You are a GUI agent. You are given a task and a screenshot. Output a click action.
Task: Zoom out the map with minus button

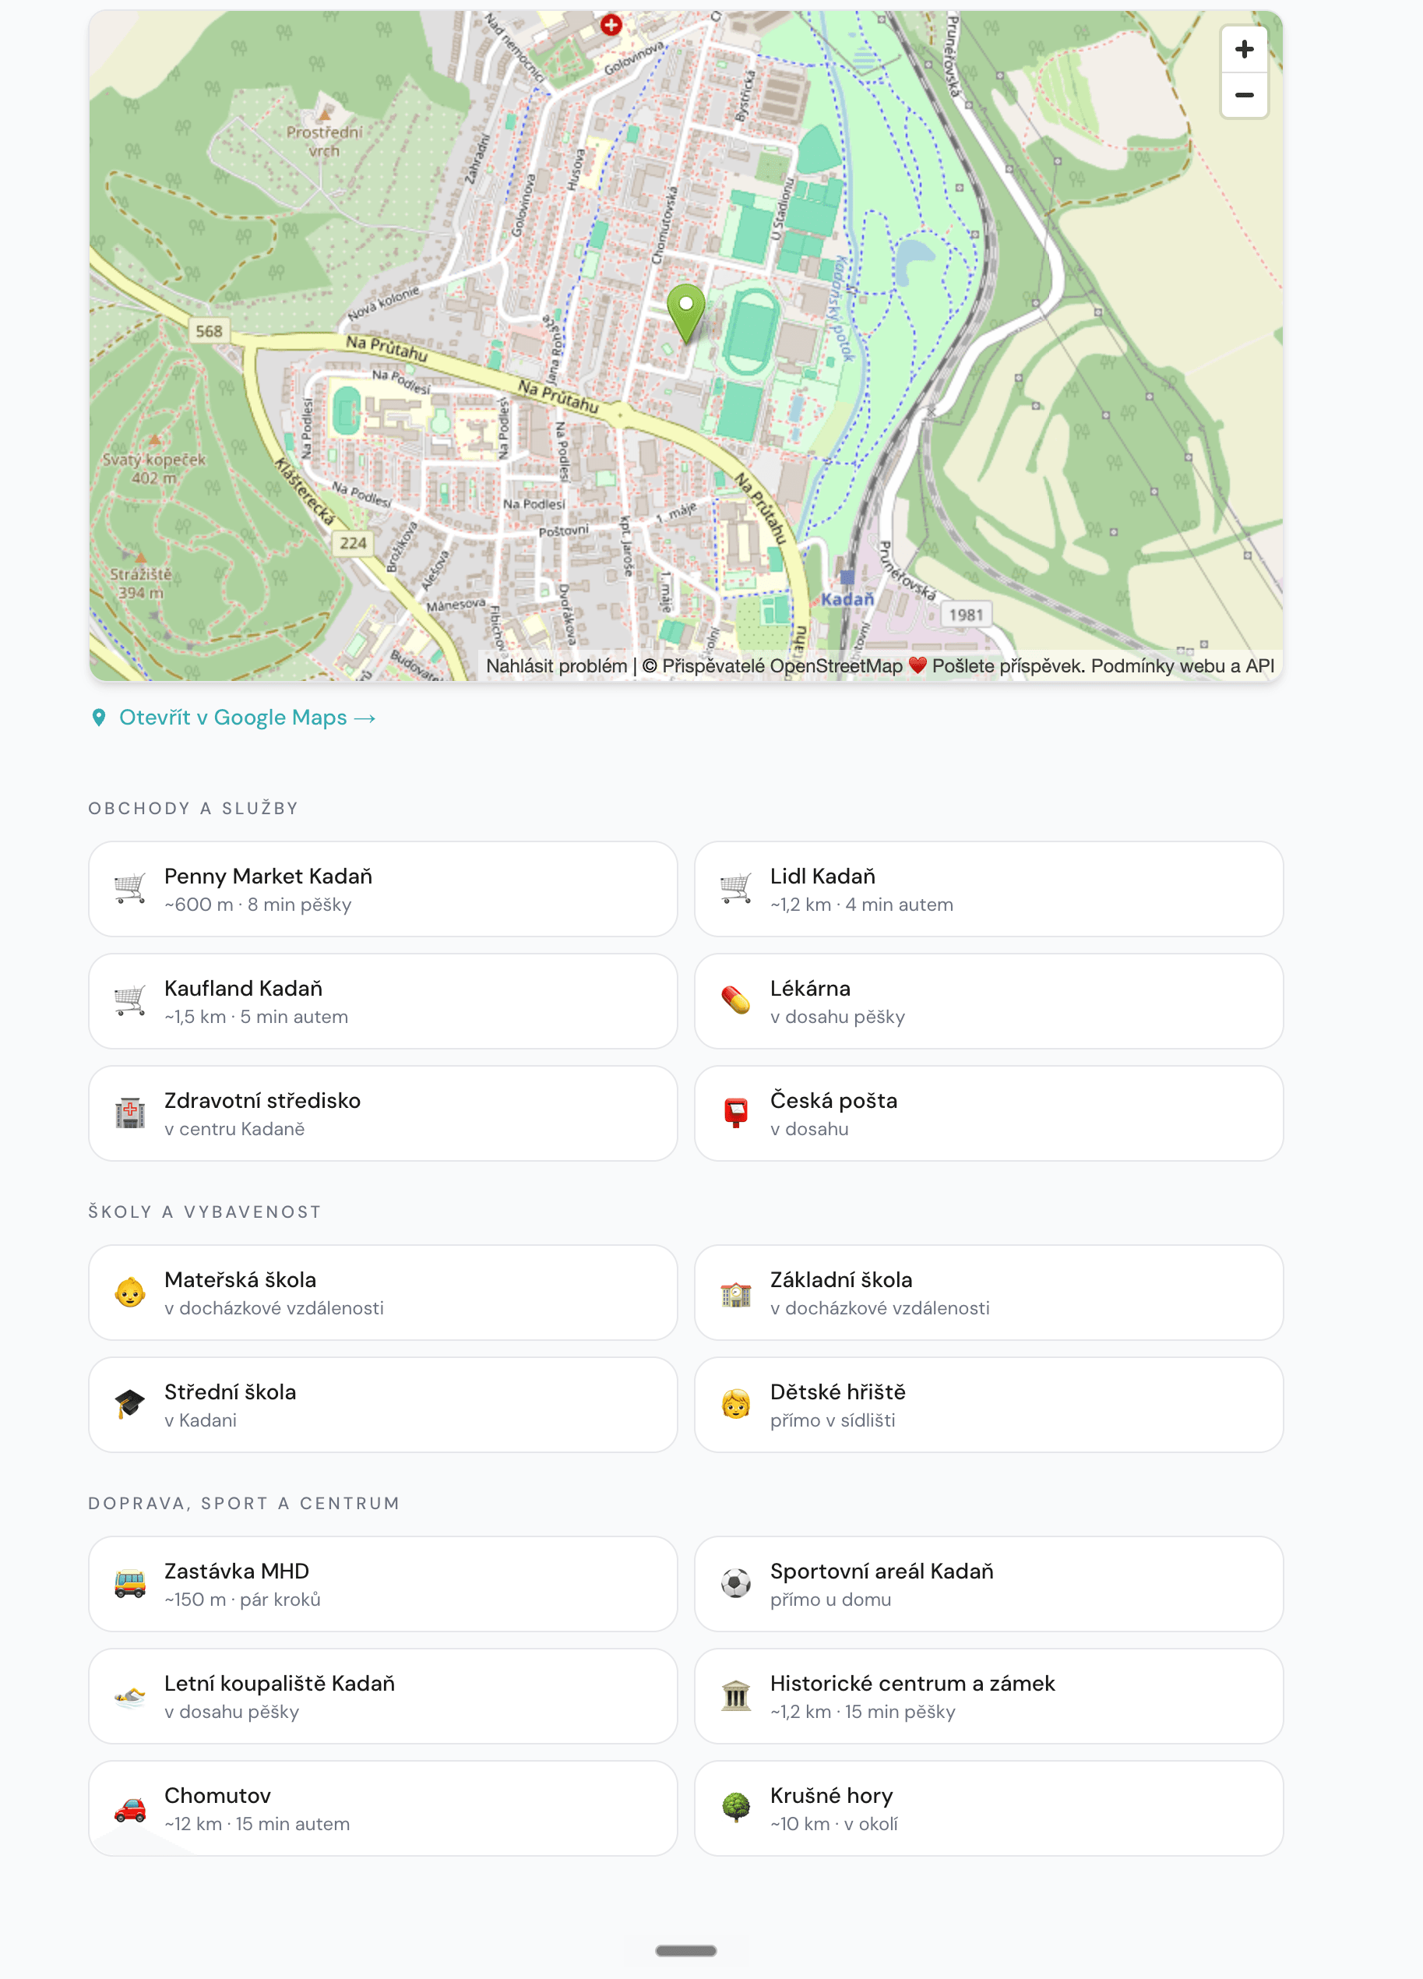click(x=1244, y=95)
